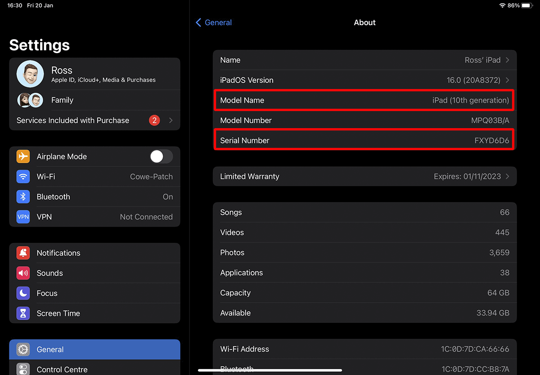Select the General settings row

pyautogui.click(x=94, y=349)
